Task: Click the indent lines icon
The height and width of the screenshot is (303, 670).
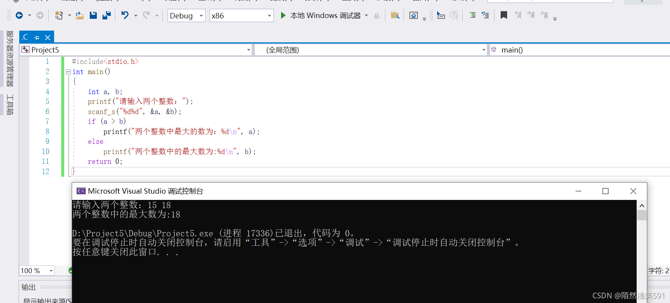Action: (473, 16)
